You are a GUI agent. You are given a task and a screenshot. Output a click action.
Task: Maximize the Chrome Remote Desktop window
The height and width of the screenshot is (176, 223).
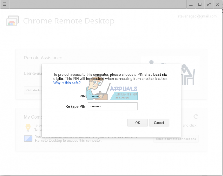point(200,4)
